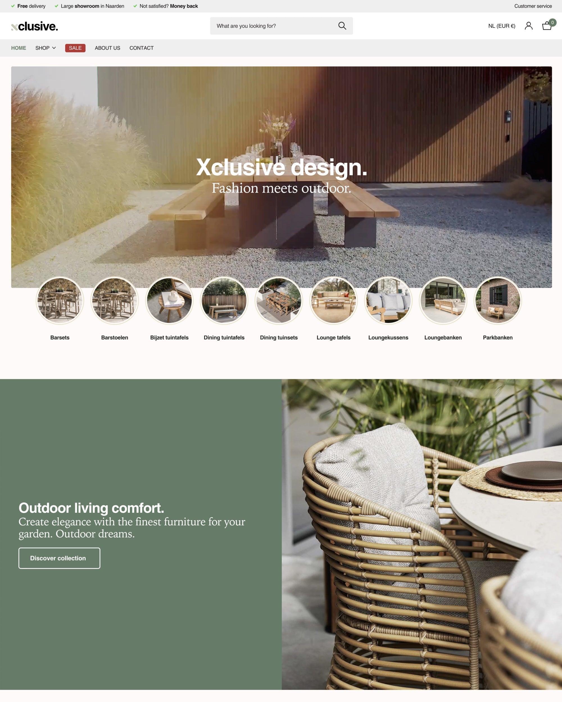Expand the SHOP dropdown menu

click(45, 48)
